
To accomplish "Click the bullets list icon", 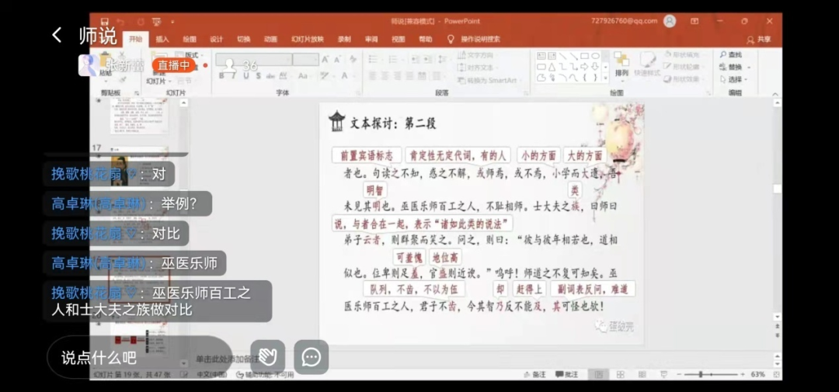I will coord(374,59).
